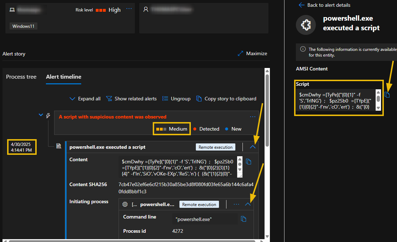Click the High risk level label
Image resolution: width=397 pixels, height=242 pixels.
coord(114,10)
